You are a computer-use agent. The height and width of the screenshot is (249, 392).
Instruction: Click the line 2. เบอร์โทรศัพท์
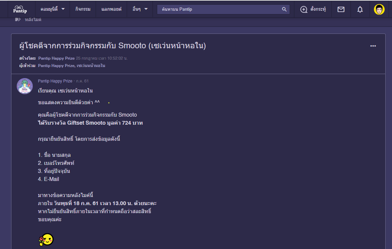[x=56, y=163]
